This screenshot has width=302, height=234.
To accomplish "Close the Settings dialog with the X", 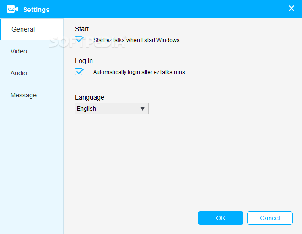I will tap(291, 8).
